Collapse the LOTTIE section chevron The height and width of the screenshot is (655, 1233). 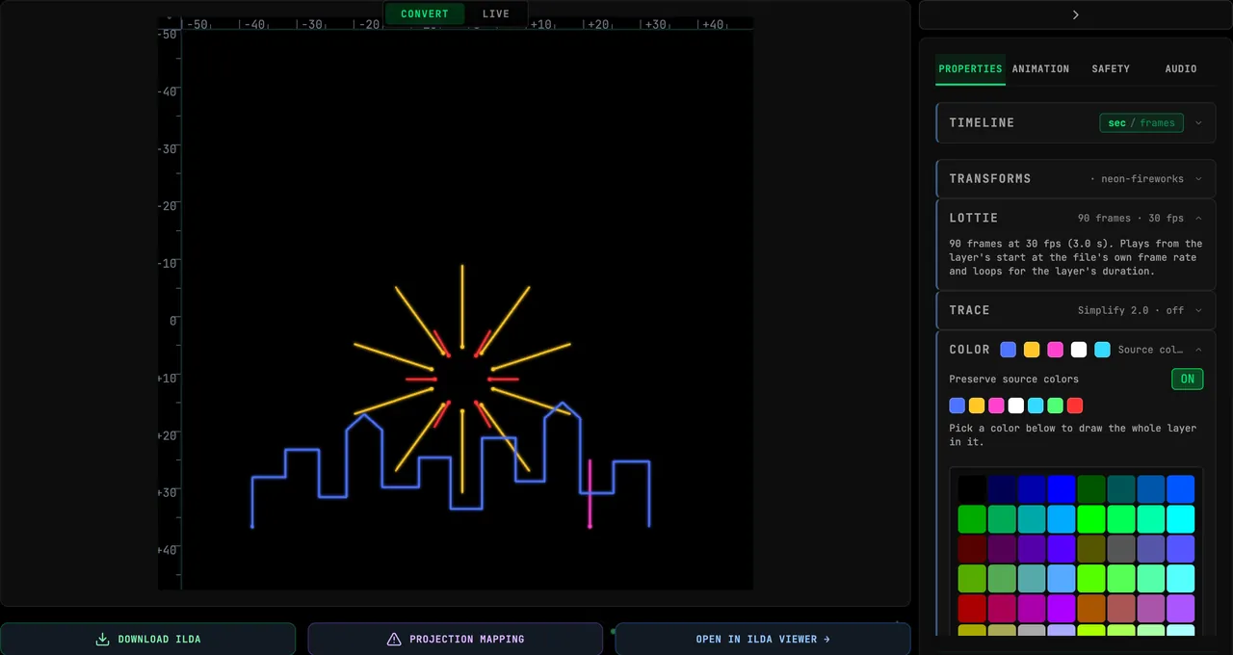(1198, 218)
